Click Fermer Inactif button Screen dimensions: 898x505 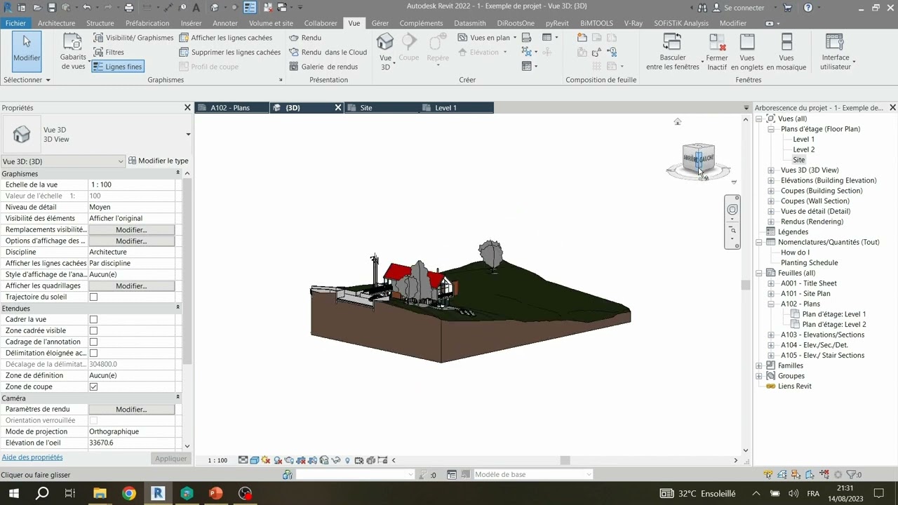(x=717, y=52)
